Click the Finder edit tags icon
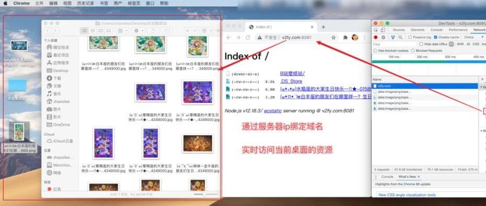486x206 pixels. pyautogui.click(x=167, y=31)
